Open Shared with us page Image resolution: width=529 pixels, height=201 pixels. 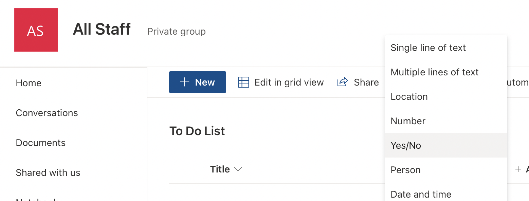coord(48,172)
